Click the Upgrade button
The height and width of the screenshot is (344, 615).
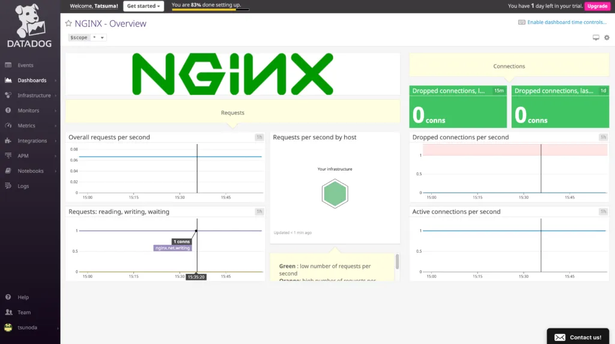pyautogui.click(x=597, y=6)
